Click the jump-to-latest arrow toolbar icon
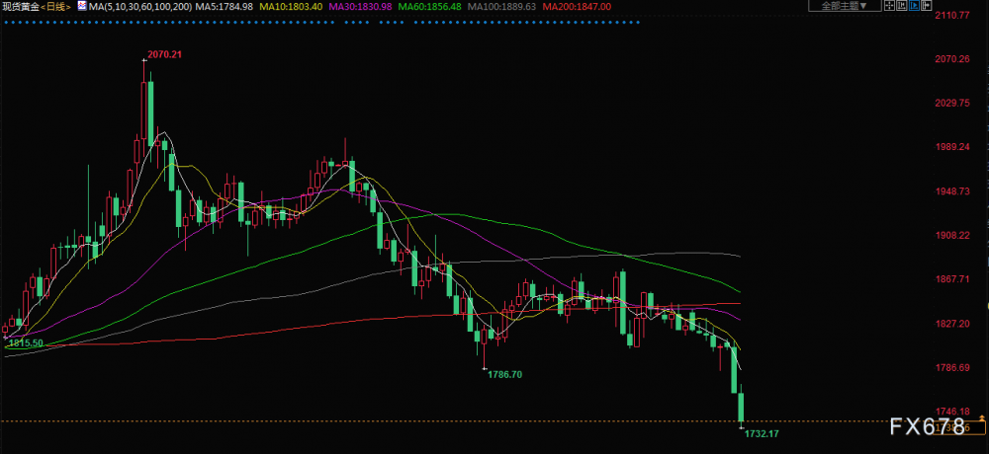This screenshot has width=989, height=454. click(926, 6)
